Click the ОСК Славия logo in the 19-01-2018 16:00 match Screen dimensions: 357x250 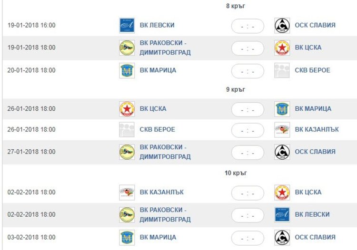[282, 25]
